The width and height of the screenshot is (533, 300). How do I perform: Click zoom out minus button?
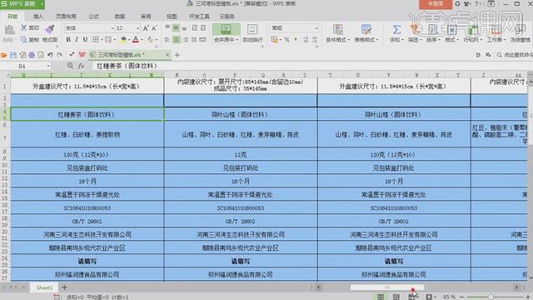coord(462,297)
